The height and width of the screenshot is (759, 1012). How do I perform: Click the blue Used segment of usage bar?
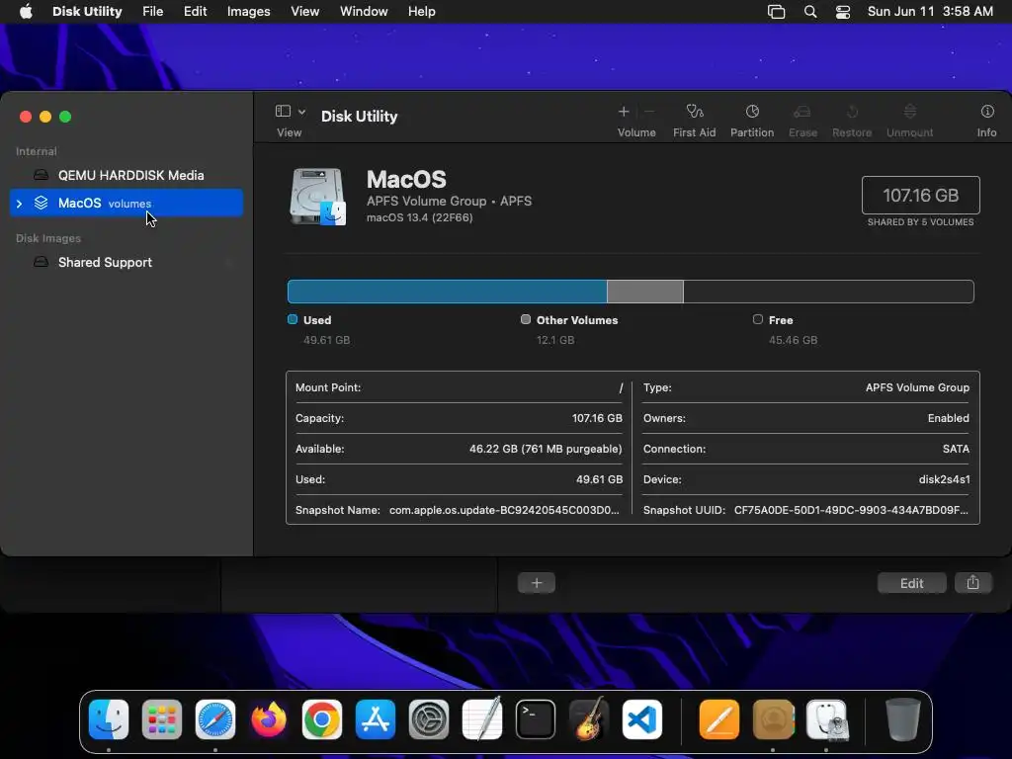[448, 292]
